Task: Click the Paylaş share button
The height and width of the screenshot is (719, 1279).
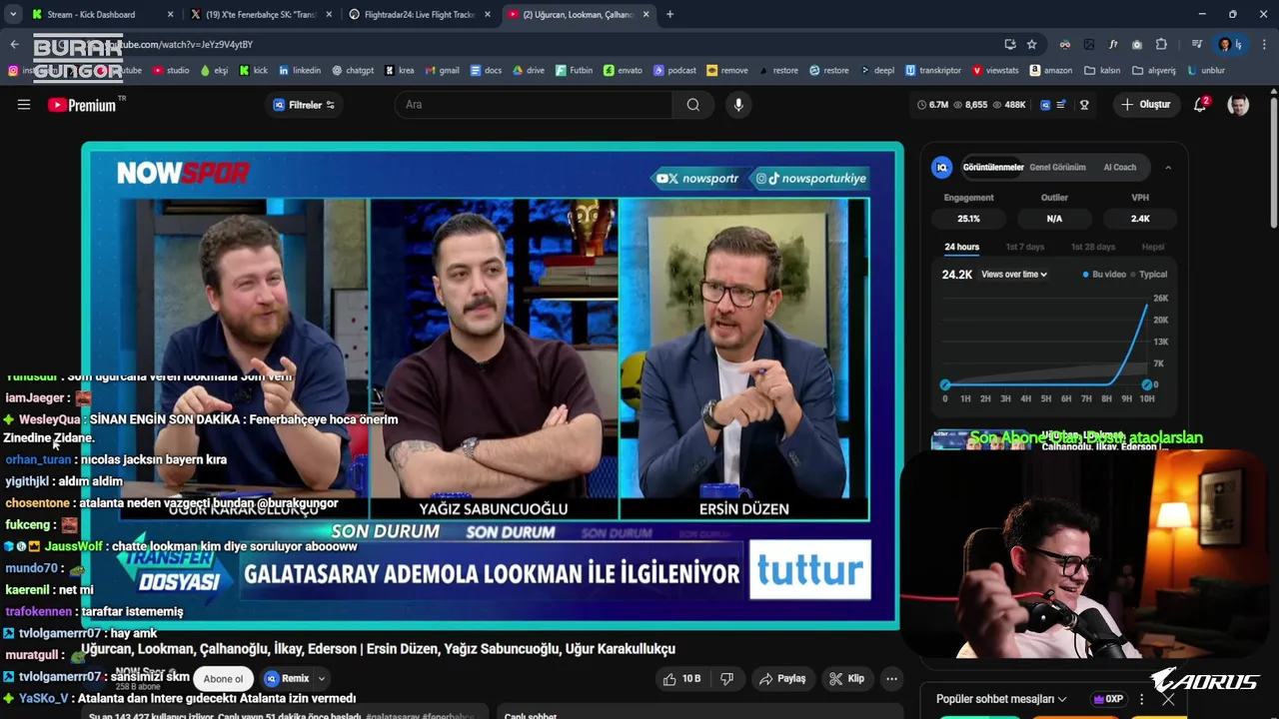Action: [x=782, y=679]
